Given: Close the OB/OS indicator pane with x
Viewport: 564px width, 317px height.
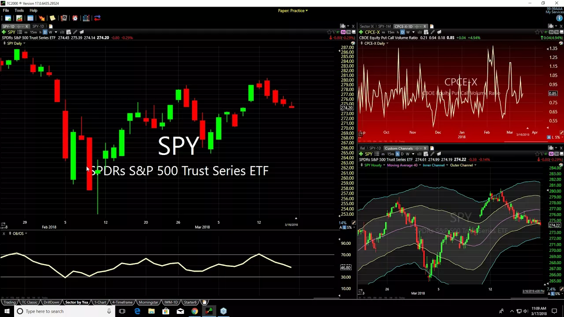Looking at the screenshot, I should [4, 233].
